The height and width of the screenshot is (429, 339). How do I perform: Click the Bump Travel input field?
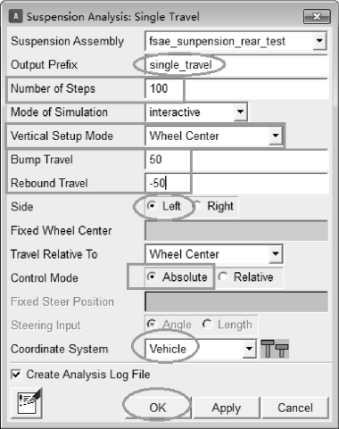tap(237, 160)
